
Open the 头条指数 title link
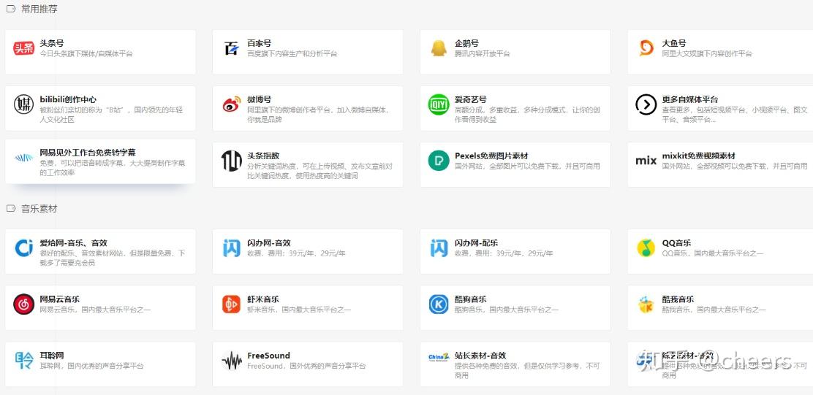pyautogui.click(x=263, y=156)
